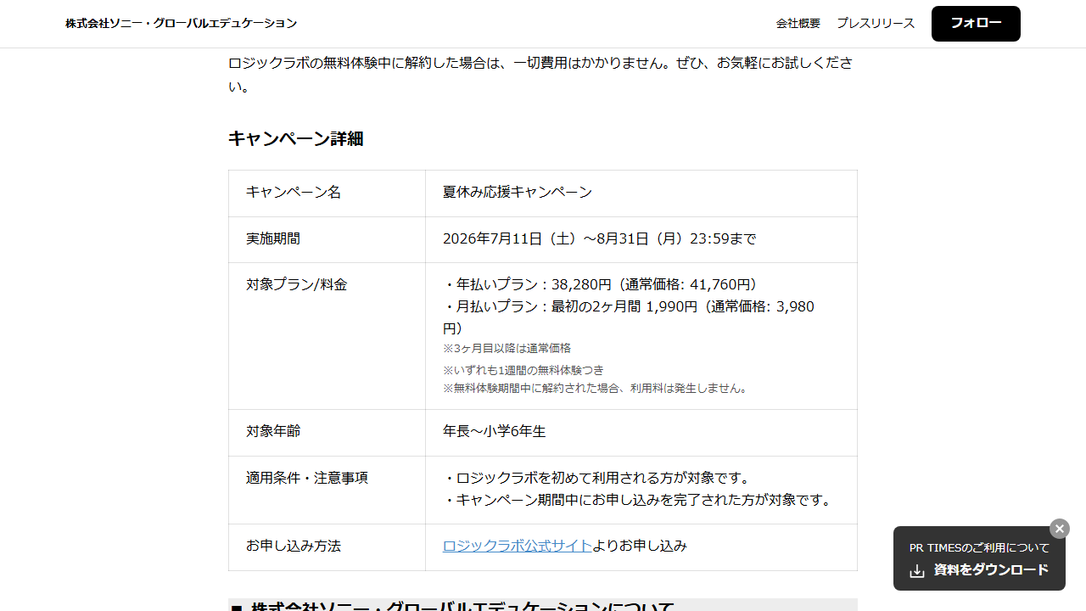Click the ※いずれも1週間の無料体験つき note
This screenshot has height=611, width=1086.
click(x=523, y=370)
